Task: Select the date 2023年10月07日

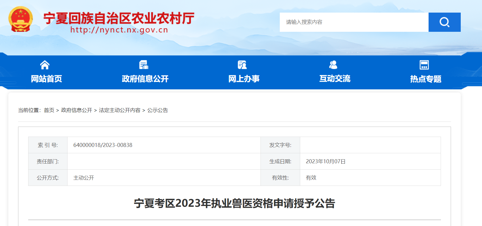Action: click(x=326, y=162)
